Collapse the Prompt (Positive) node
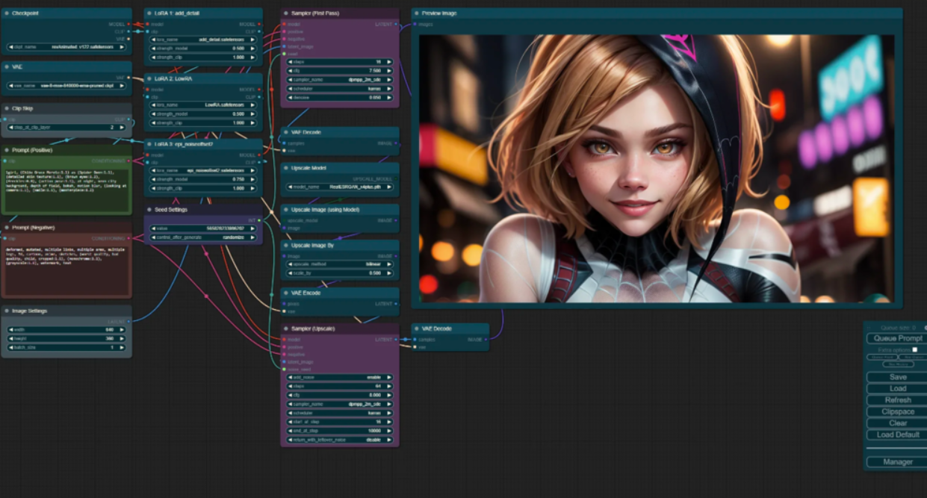Viewport: 927px width, 498px height. 7,150
